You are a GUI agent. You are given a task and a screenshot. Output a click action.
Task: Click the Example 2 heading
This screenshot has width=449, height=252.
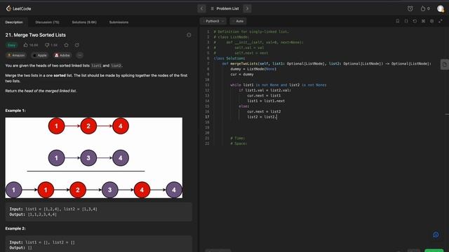coord(15,229)
